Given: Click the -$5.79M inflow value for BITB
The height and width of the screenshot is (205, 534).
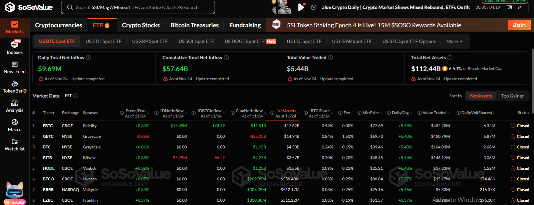Looking at the screenshot, I should coord(179,158).
